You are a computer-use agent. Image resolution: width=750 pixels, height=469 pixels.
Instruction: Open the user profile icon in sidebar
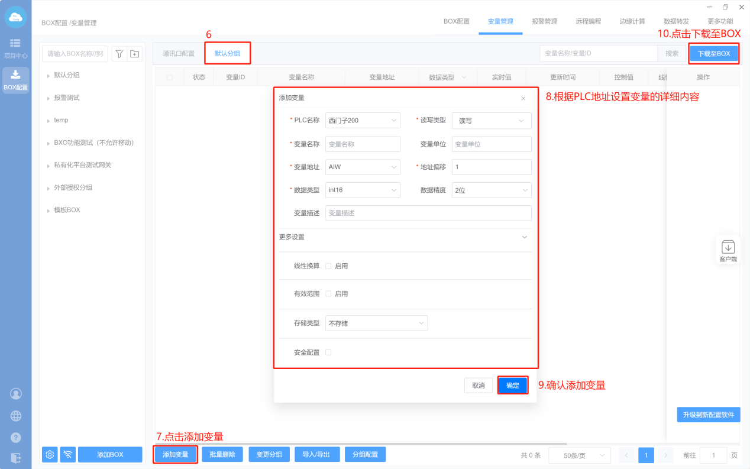[16, 394]
